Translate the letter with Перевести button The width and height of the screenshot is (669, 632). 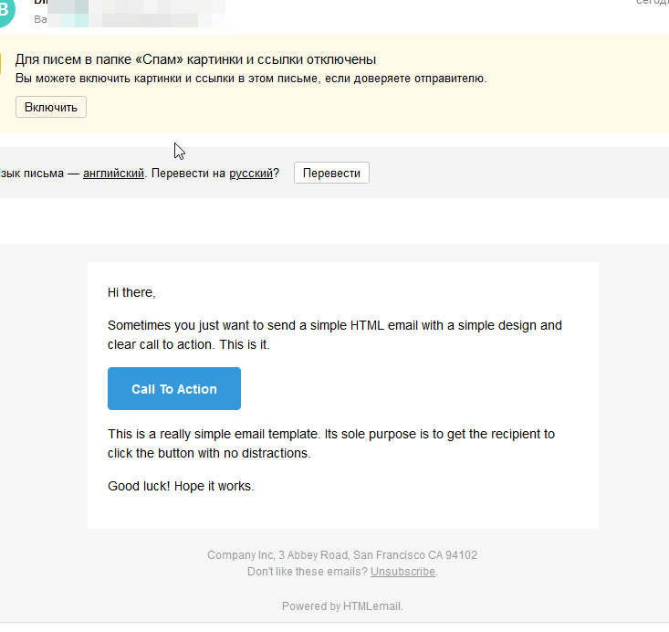pyautogui.click(x=331, y=173)
